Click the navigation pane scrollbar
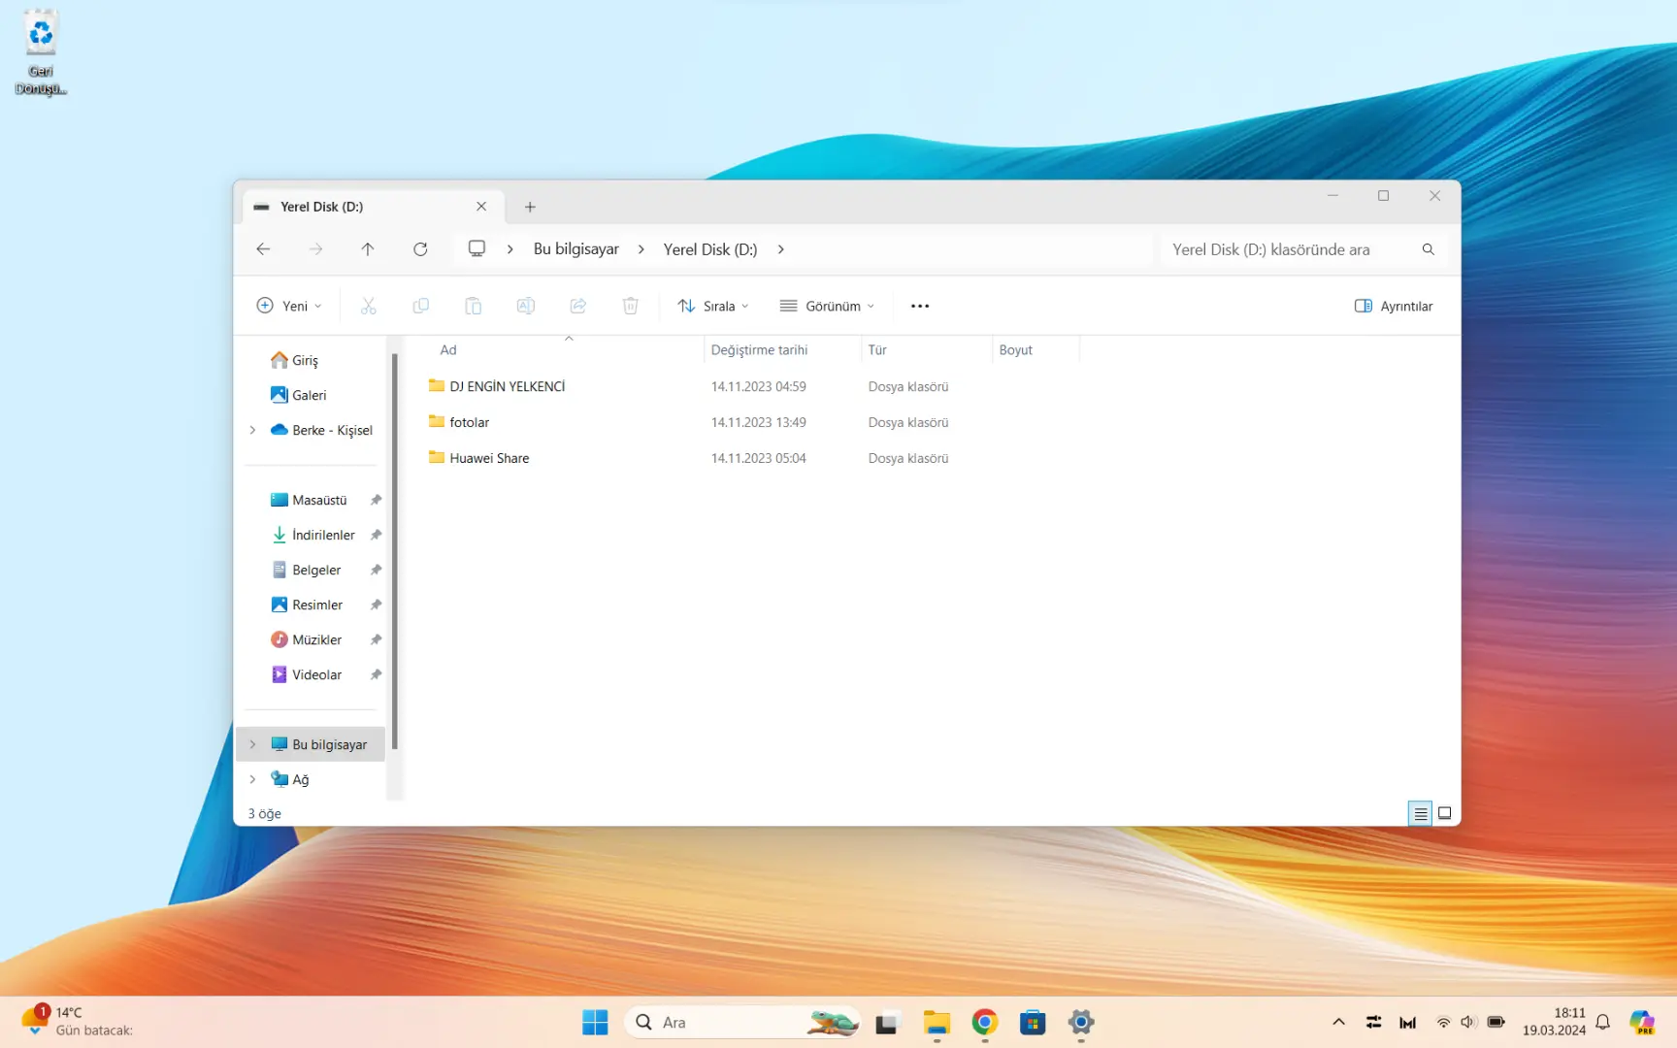Image resolution: width=1677 pixels, height=1048 pixels. coord(395,551)
